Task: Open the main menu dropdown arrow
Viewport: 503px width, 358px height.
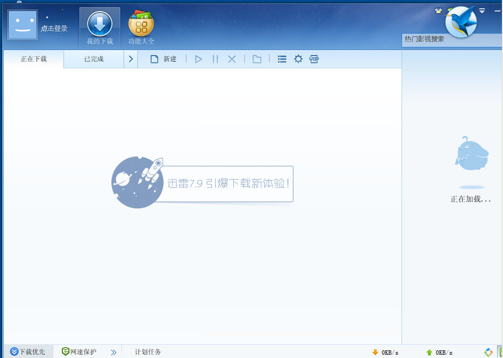Action: (x=482, y=11)
